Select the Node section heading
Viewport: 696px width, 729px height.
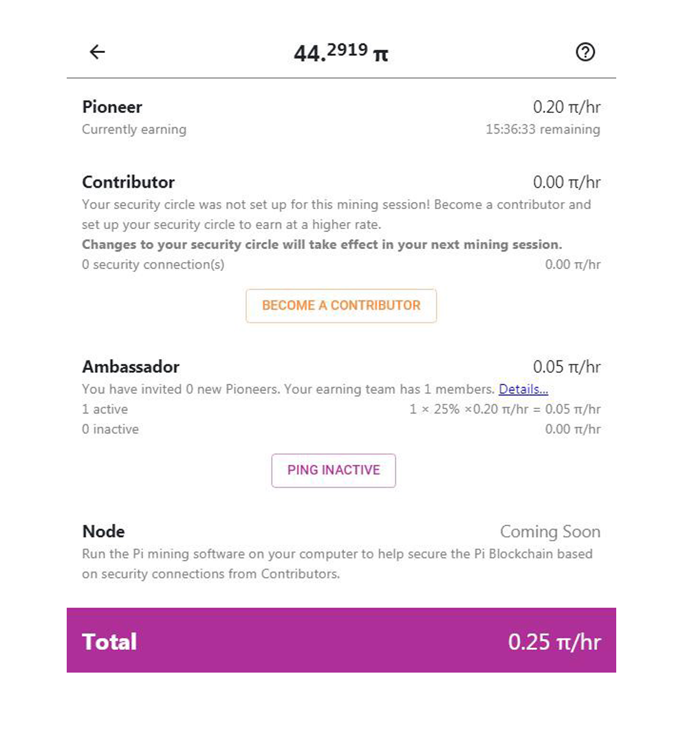click(x=103, y=532)
